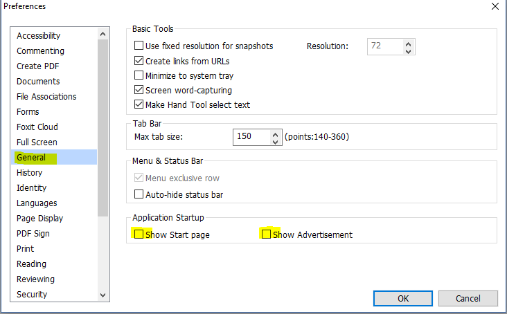Click the Max tab size input field

[x=252, y=137]
